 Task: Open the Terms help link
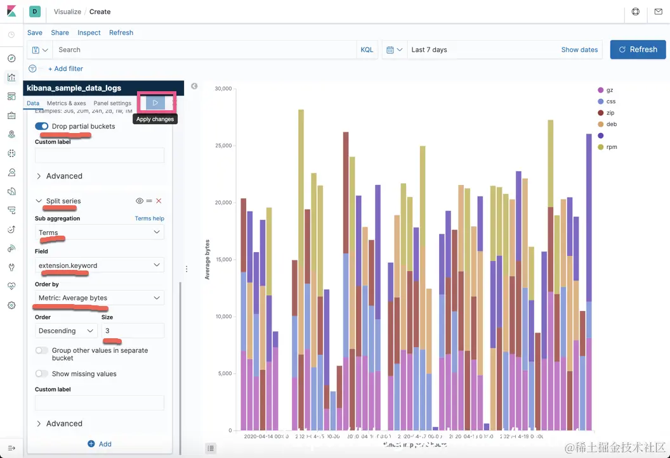tap(150, 219)
